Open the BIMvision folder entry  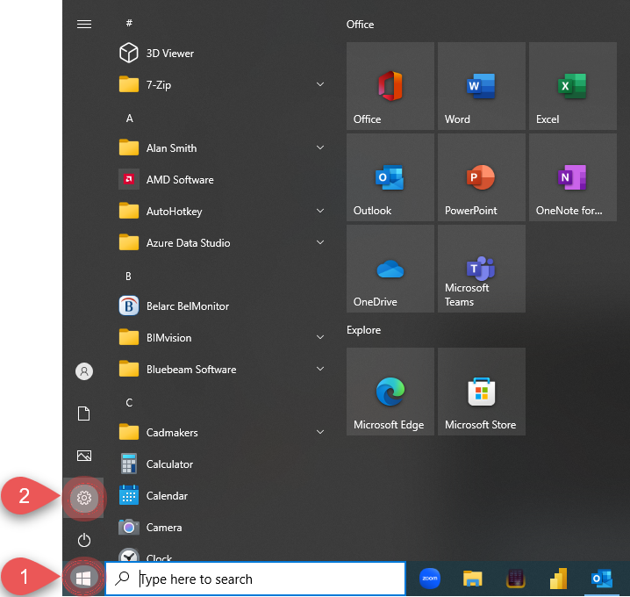point(223,338)
